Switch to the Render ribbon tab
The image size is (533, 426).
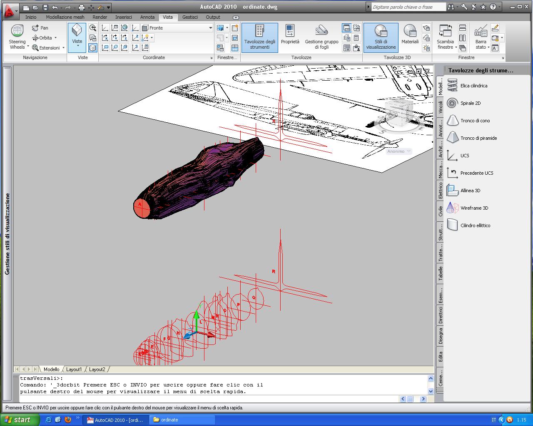point(100,17)
